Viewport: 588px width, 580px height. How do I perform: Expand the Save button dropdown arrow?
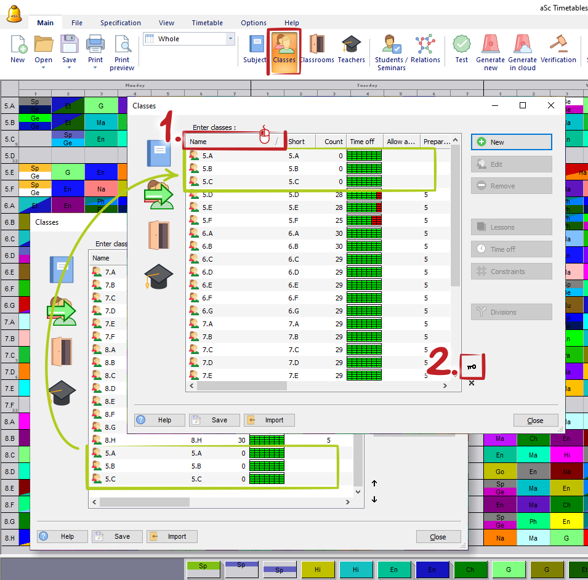(x=69, y=68)
